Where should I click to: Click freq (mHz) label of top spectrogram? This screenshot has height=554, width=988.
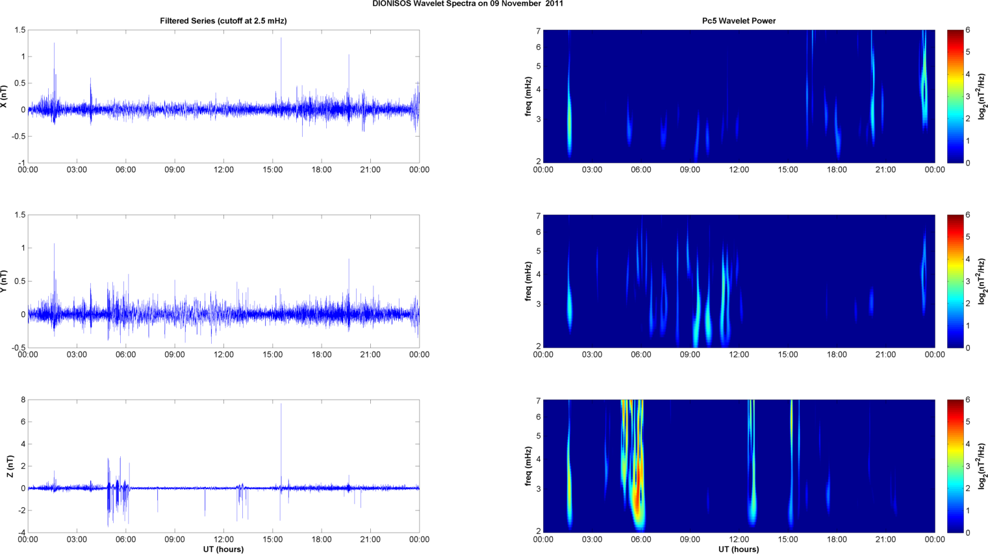[x=529, y=96]
